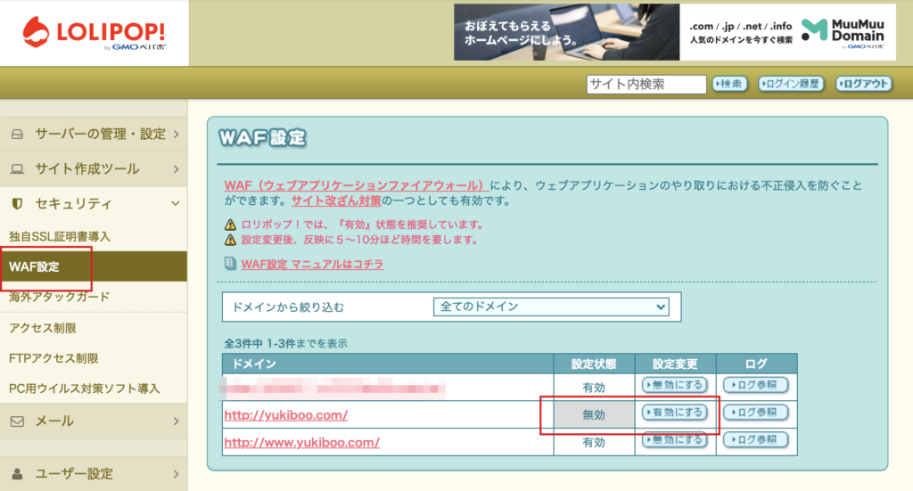
Task: Open the 全てのドメイン domain filter dropdown
Action: coord(551,307)
